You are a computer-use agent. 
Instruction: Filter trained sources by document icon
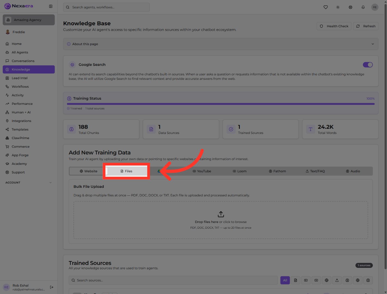pos(296,280)
